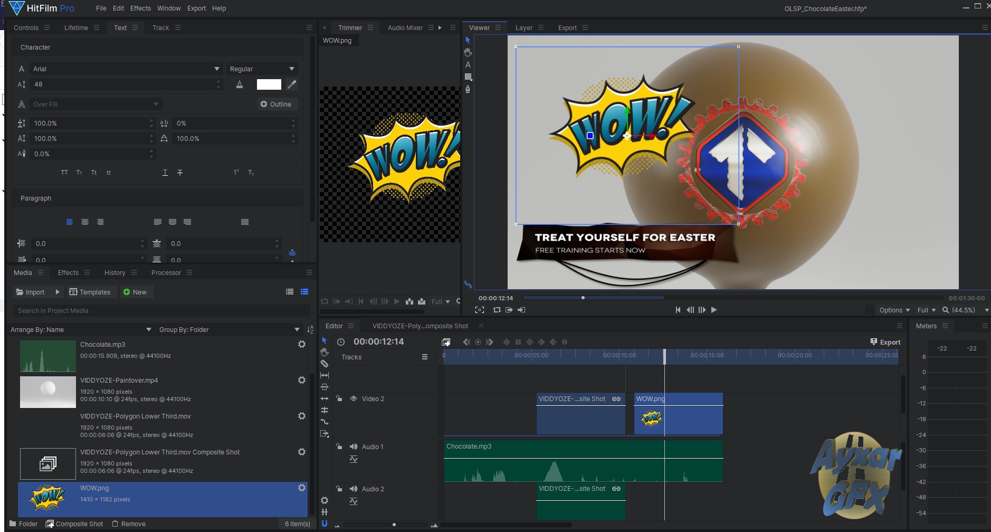The image size is (991, 532).
Task: Select the Text tool in the Viewer
Action: (x=468, y=64)
